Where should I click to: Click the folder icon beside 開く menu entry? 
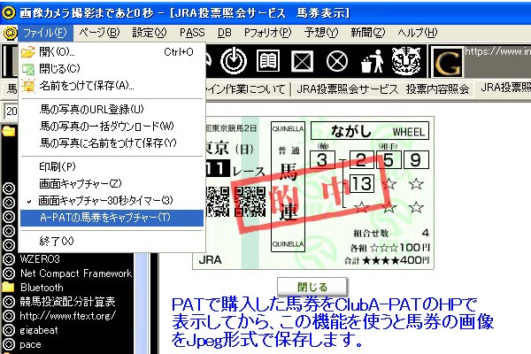[x=27, y=52]
